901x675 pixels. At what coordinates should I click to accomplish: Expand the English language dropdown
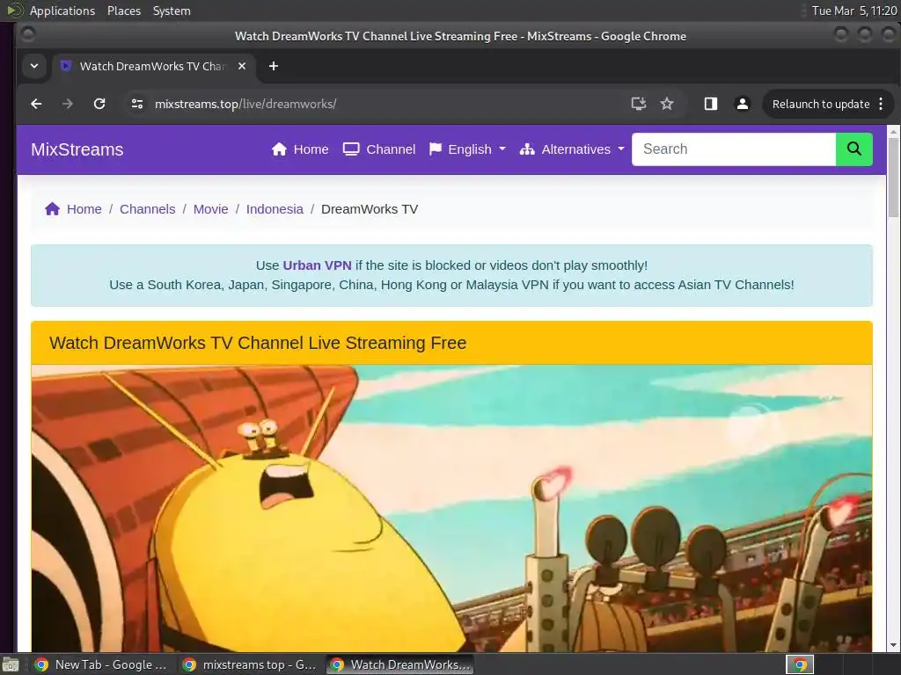467,149
